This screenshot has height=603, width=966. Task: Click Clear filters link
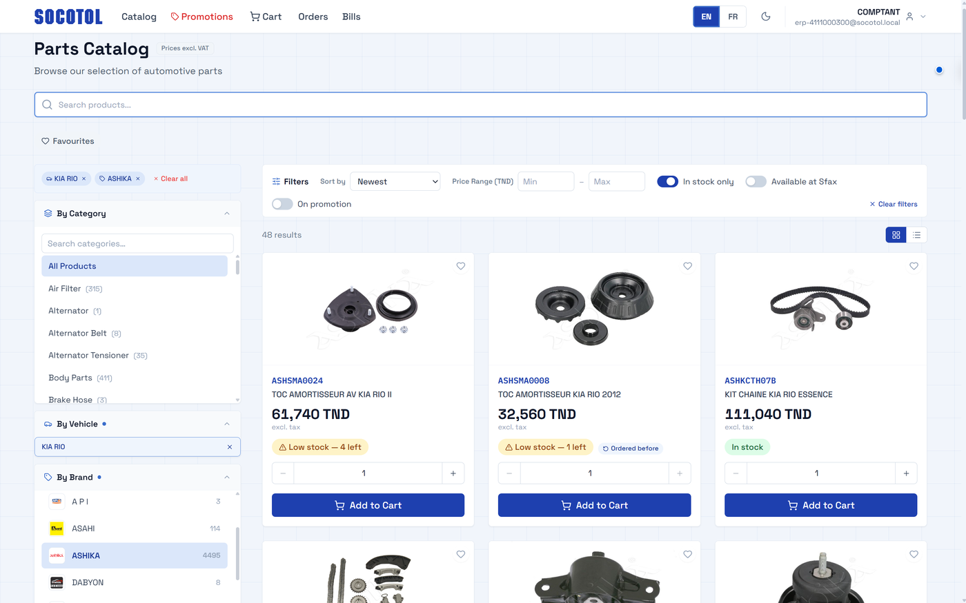[x=894, y=204]
